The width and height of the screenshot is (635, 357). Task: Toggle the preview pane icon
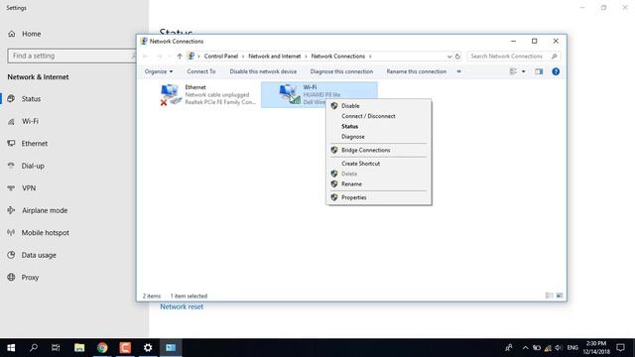[x=539, y=71]
